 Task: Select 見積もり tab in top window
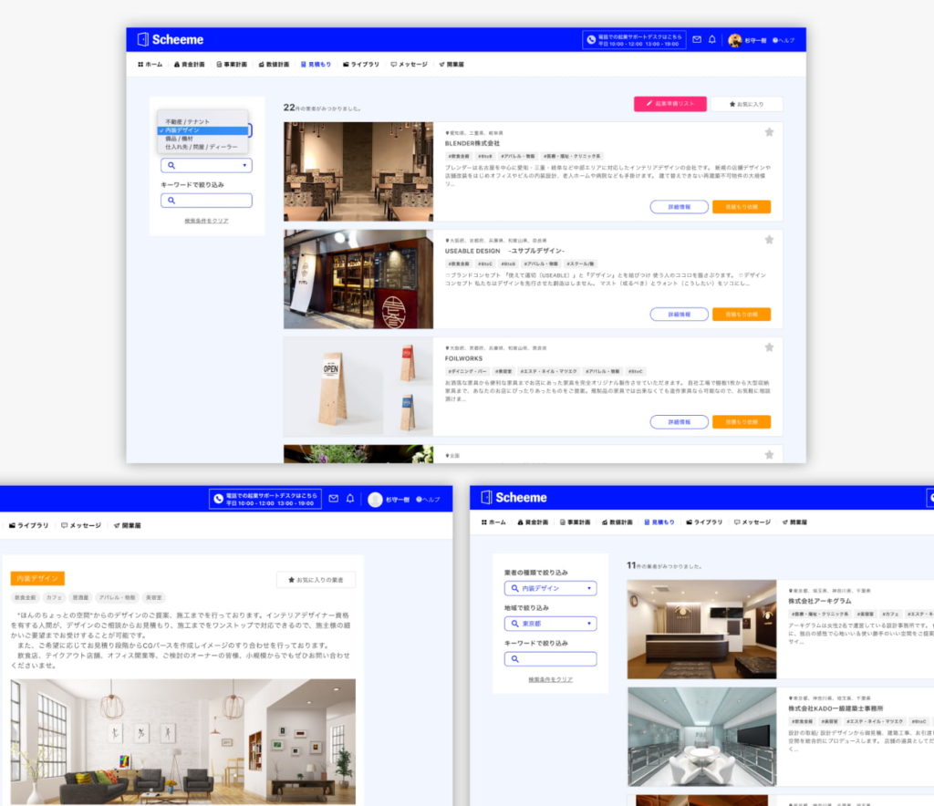coord(316,65)
